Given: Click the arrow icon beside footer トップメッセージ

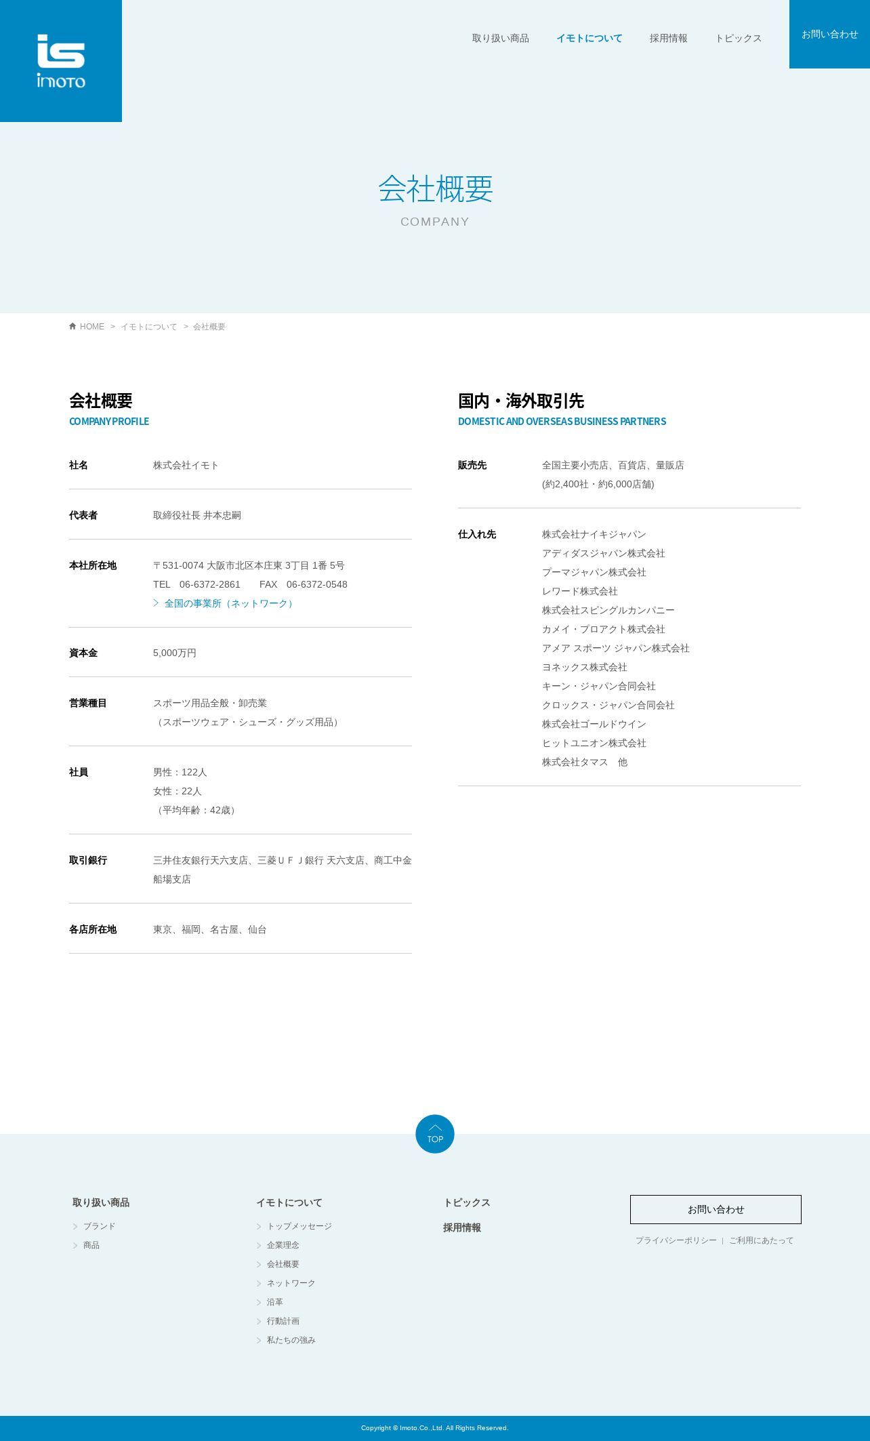Looking at the screenshot, I should [x=259, y=1226].
